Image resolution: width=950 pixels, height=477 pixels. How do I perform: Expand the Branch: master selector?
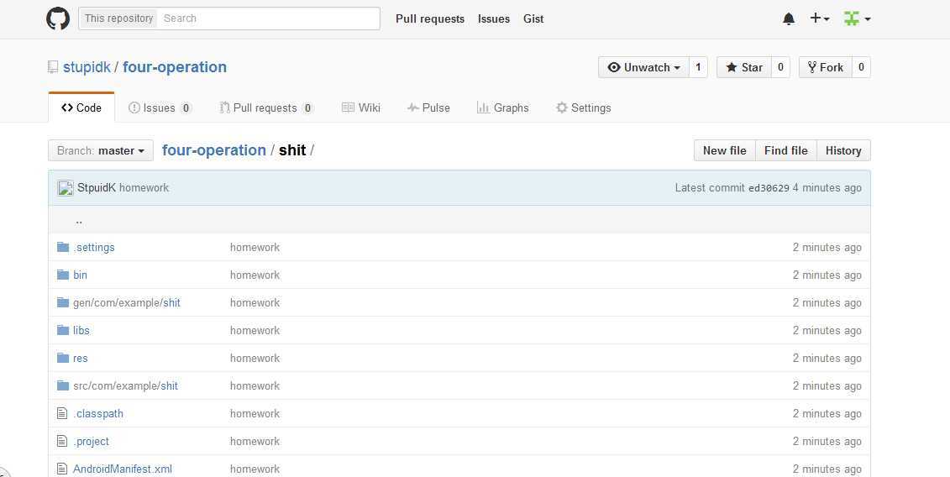tap(101, 150)
